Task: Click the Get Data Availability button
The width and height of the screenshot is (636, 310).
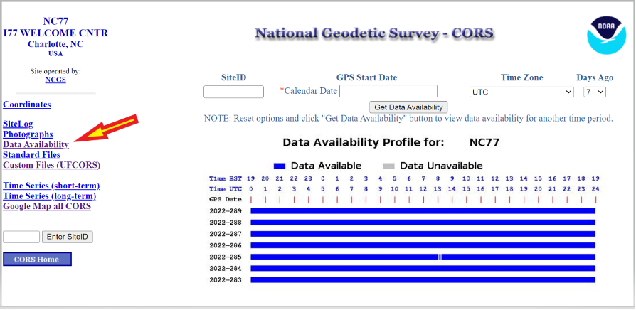Action: (408, 107)
